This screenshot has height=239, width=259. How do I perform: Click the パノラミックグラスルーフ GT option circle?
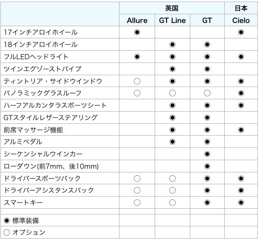207,93
